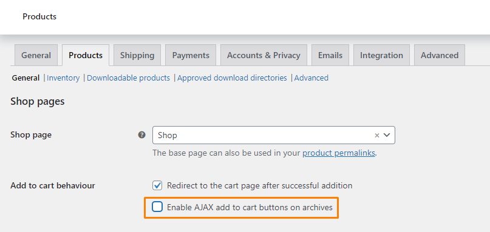Switch to the Emails tab
Screen dimensions: 490x232
coord(330,55)
